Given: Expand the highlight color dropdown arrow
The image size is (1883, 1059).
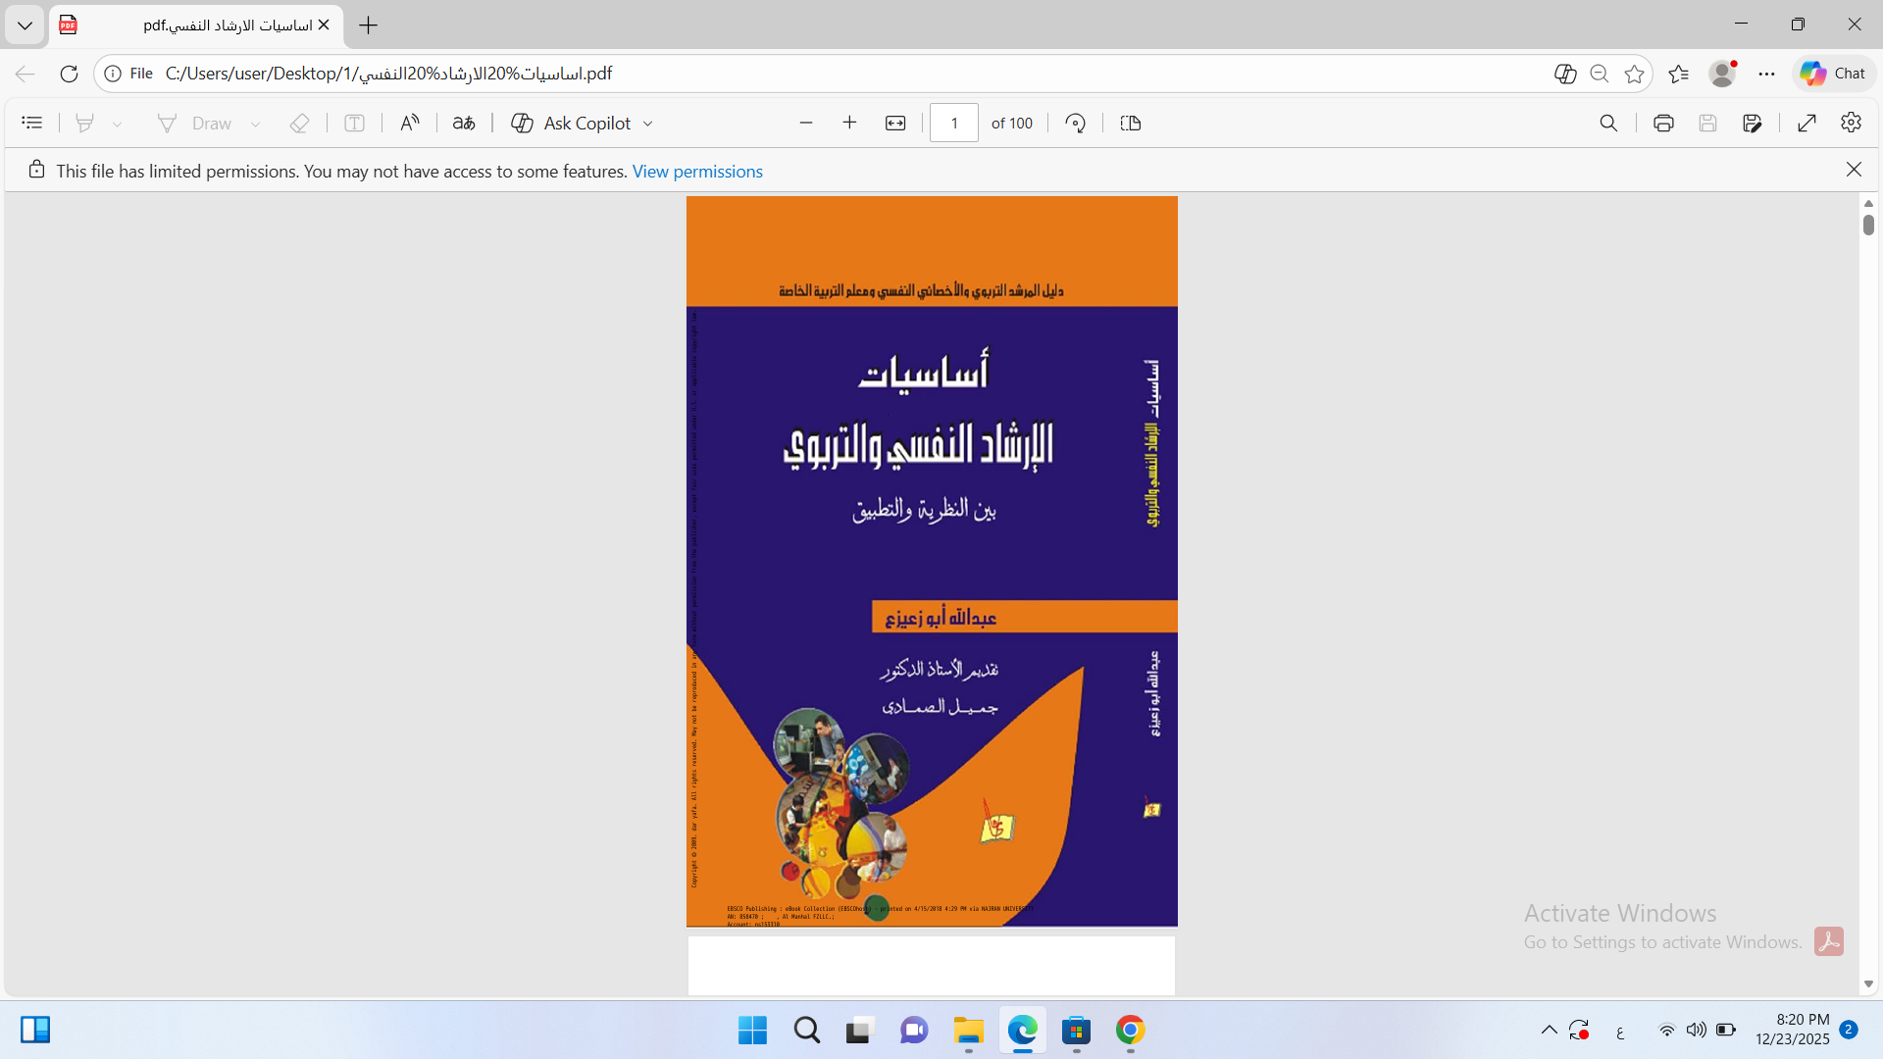Looking at the screenshot, I should pyautogui.click(x=117, y=124).
